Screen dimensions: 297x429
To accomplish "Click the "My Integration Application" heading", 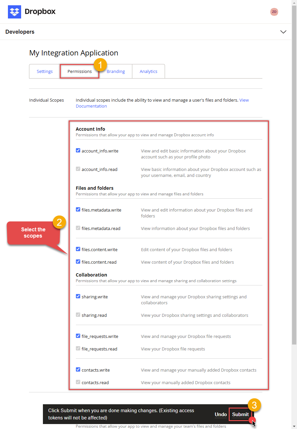I will point(74,53).
